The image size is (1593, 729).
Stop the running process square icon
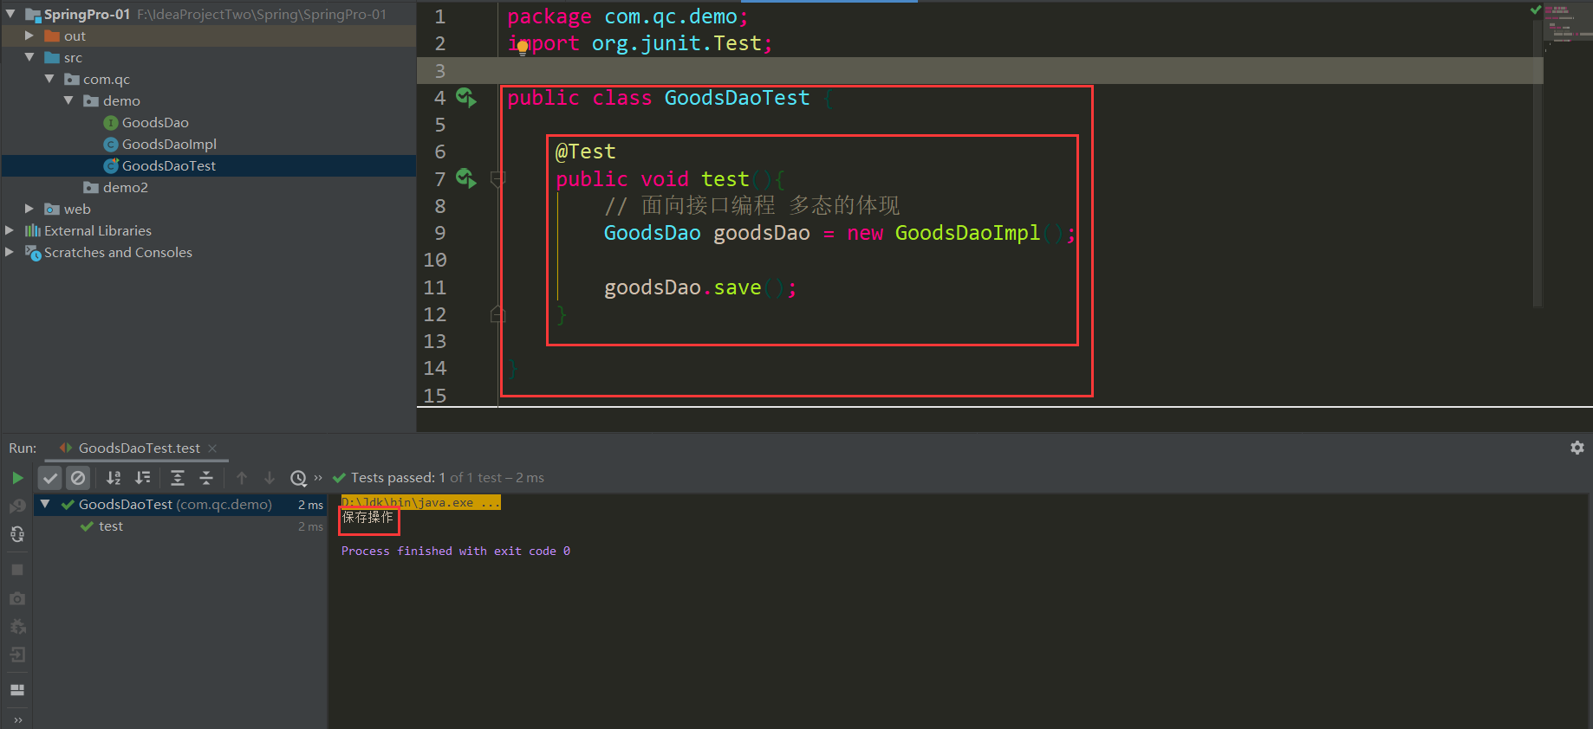tap(17, 570)
